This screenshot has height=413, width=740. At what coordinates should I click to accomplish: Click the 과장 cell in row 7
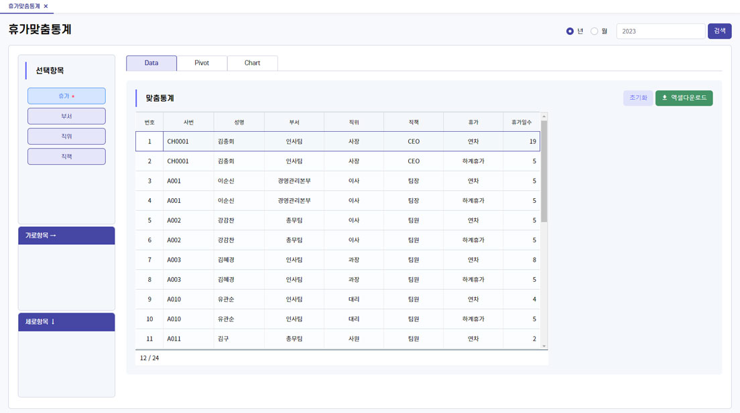click(354, 260)
